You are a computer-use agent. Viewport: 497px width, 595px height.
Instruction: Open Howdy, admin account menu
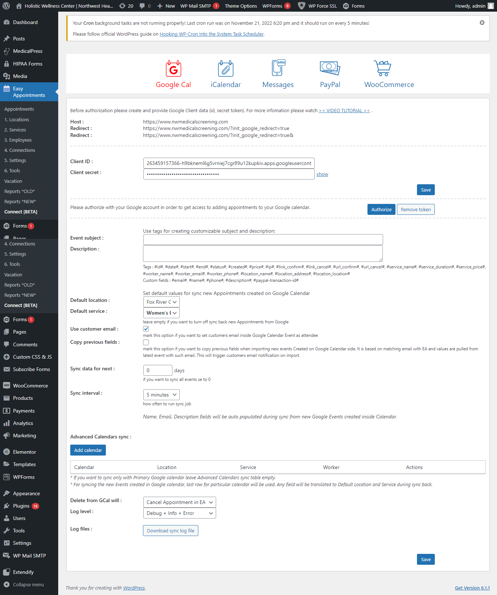click(x=474, y=6)
